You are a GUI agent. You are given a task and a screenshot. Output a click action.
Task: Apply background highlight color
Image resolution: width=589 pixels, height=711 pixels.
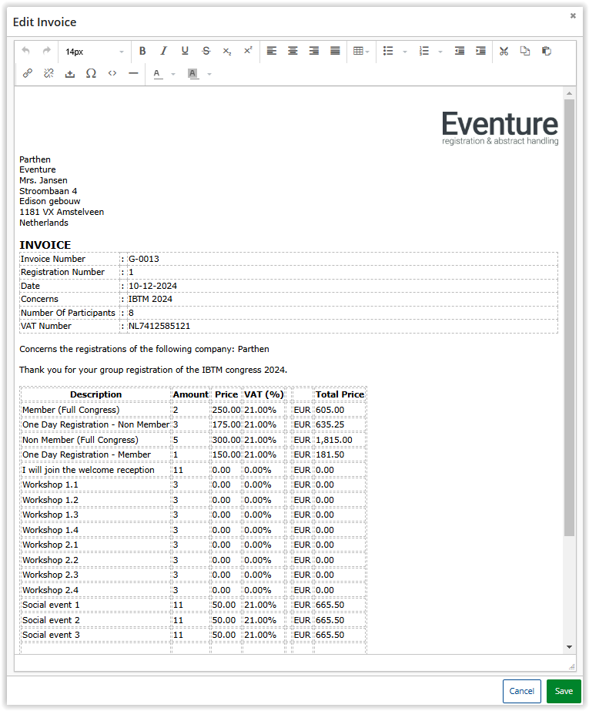pyautogui.click(x=193, y=73)
